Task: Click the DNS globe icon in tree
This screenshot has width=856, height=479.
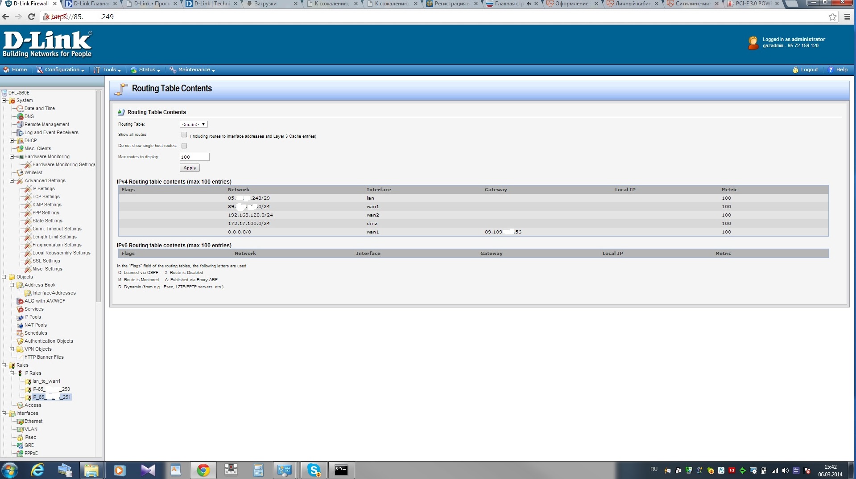Action: pos(20,117)
